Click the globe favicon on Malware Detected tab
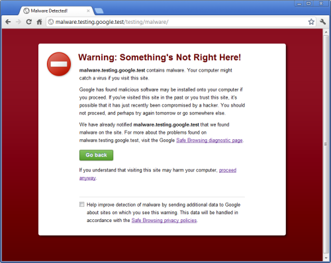The image size is (331, 263). pos(26,11)
